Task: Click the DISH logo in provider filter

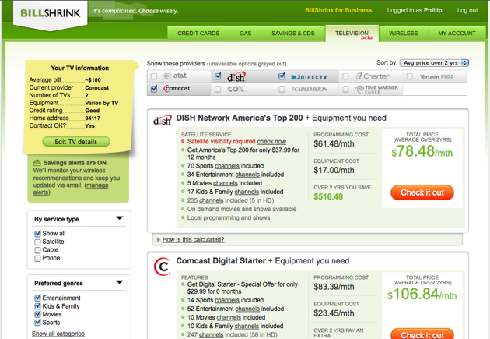Action: (x=236, y=76)
